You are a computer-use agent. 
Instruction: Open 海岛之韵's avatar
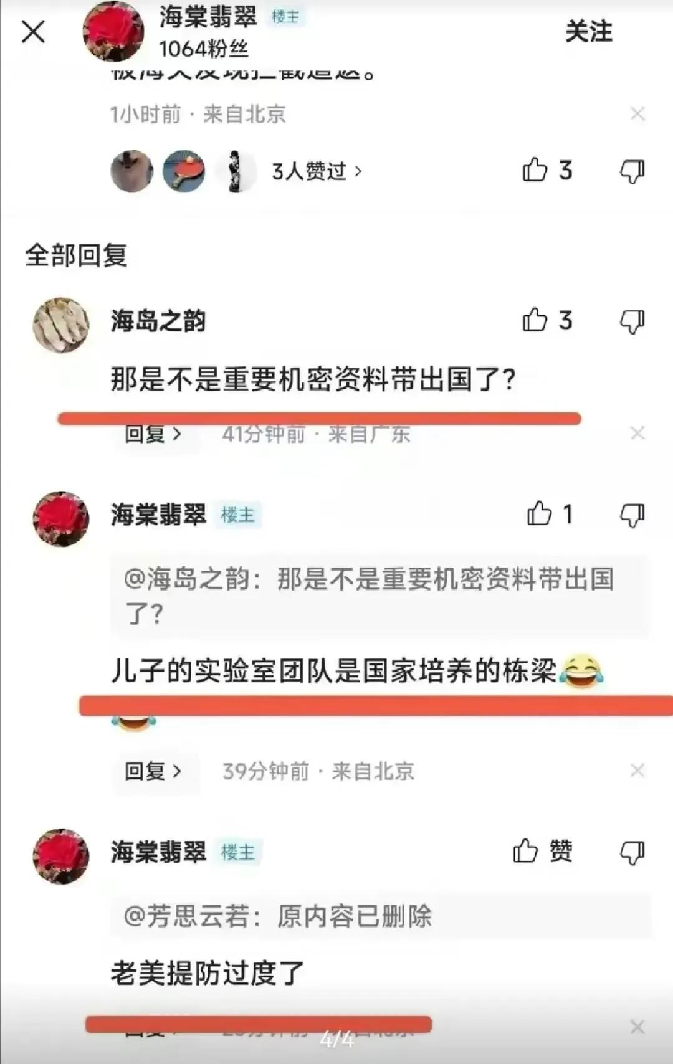(61, 325)
